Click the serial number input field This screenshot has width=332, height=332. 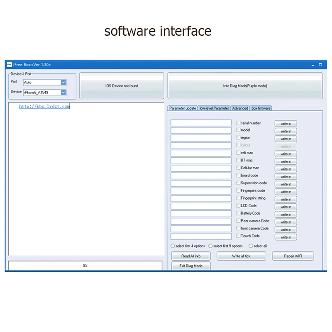click(x=201, y=123)
